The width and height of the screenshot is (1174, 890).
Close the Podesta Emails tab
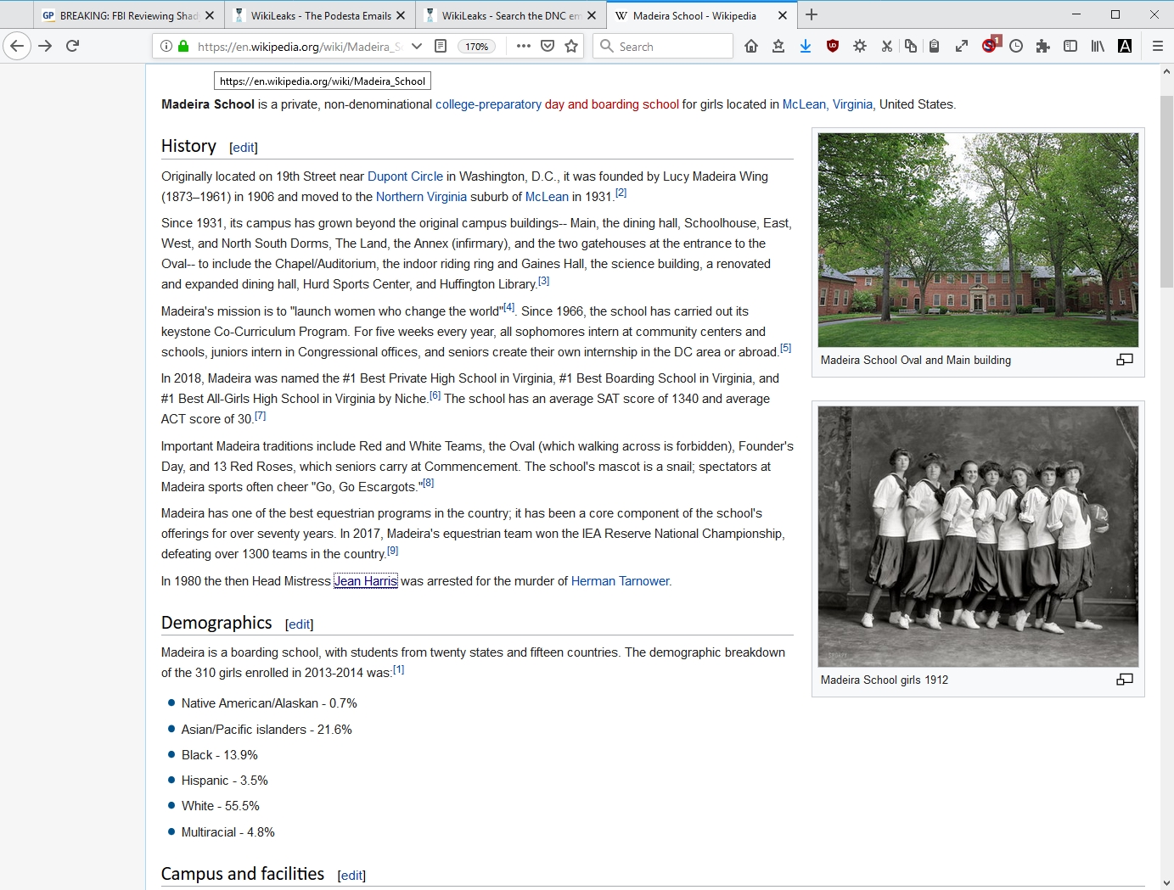pos(401,15)
